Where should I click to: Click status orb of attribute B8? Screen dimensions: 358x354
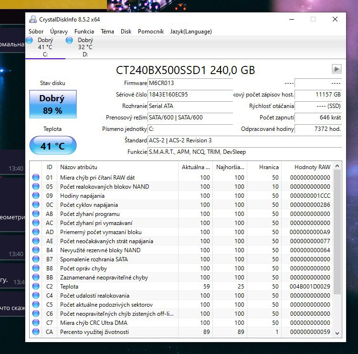coord(36,268)
